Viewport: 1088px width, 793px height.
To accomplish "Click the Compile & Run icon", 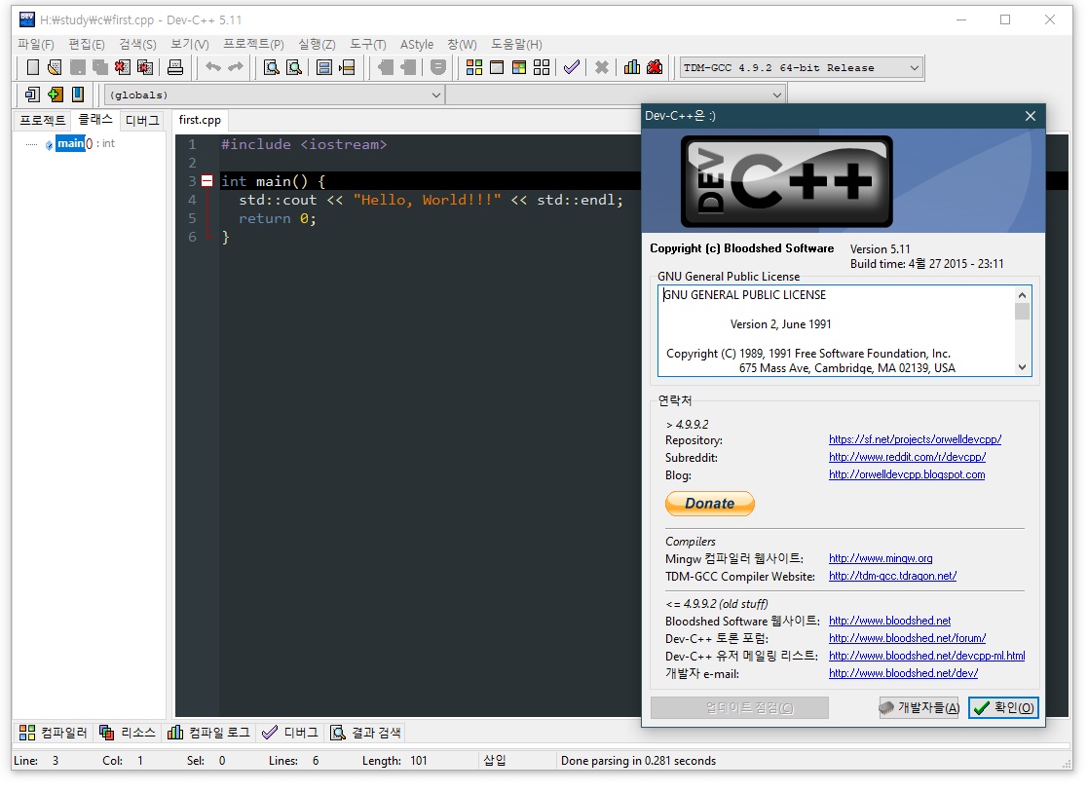I will tap(519, 67).
